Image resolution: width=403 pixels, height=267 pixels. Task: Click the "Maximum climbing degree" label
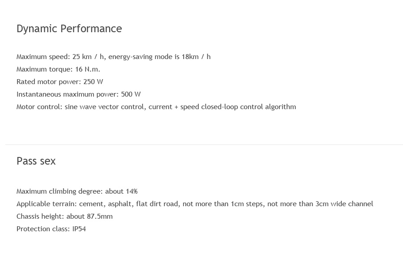pyautogui.click(x=59, y=191)
